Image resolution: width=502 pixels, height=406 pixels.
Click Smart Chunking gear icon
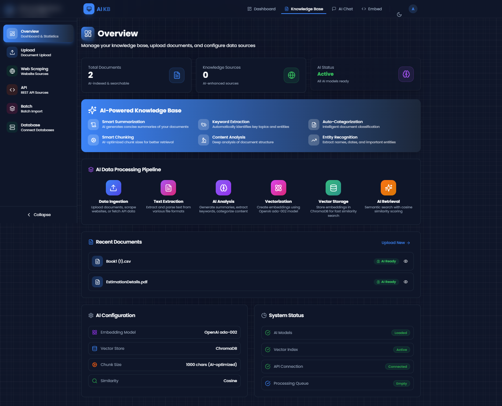[93, 140]
